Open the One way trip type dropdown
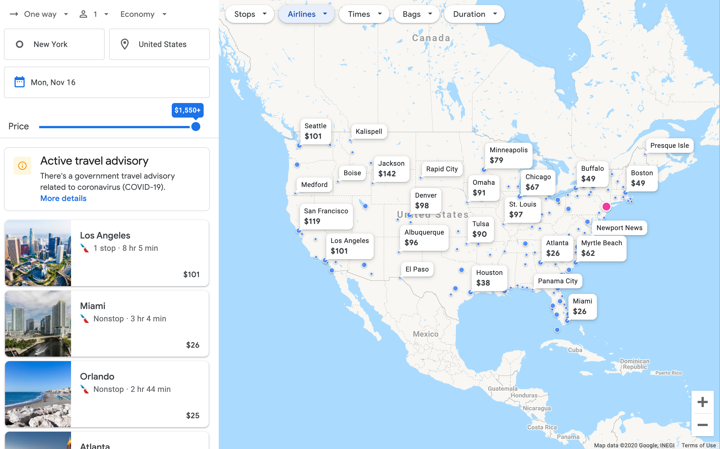Image resolution: width=720 pixels, height=449 pixels. (x=39, y=14)
